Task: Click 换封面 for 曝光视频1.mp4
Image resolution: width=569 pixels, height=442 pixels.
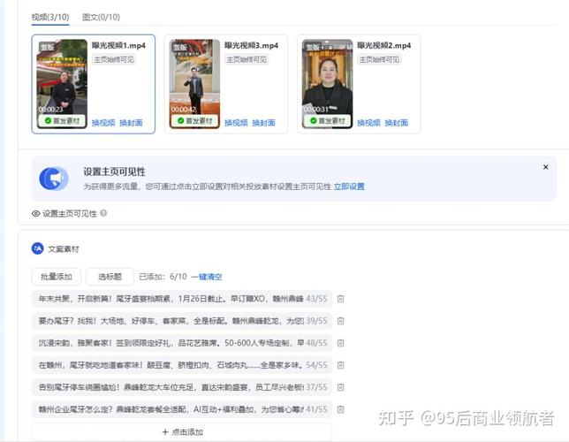Action: (x=131, y=123)
